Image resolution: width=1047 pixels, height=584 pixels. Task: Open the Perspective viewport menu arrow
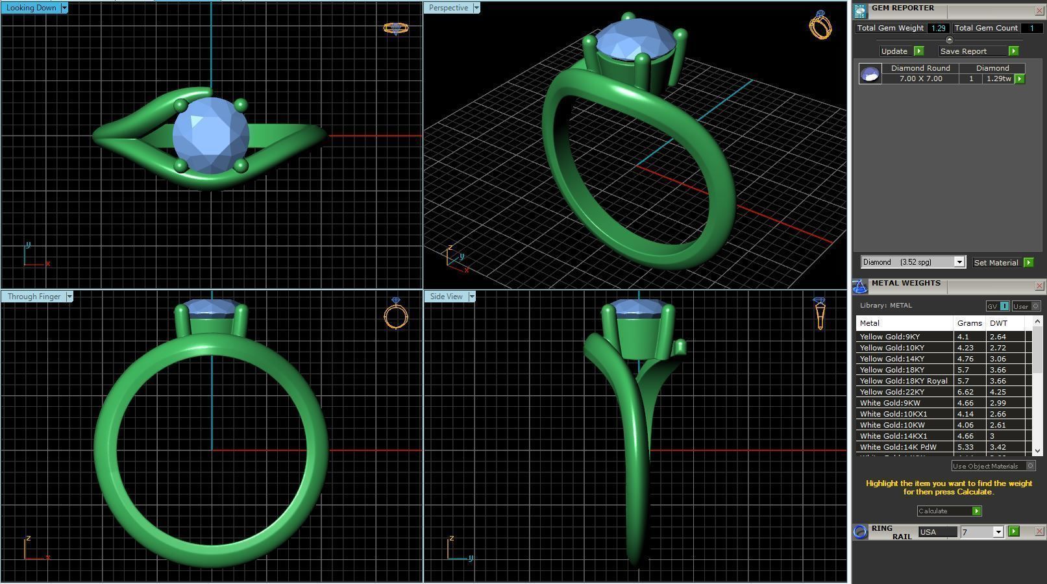click(x=476, y=8)
